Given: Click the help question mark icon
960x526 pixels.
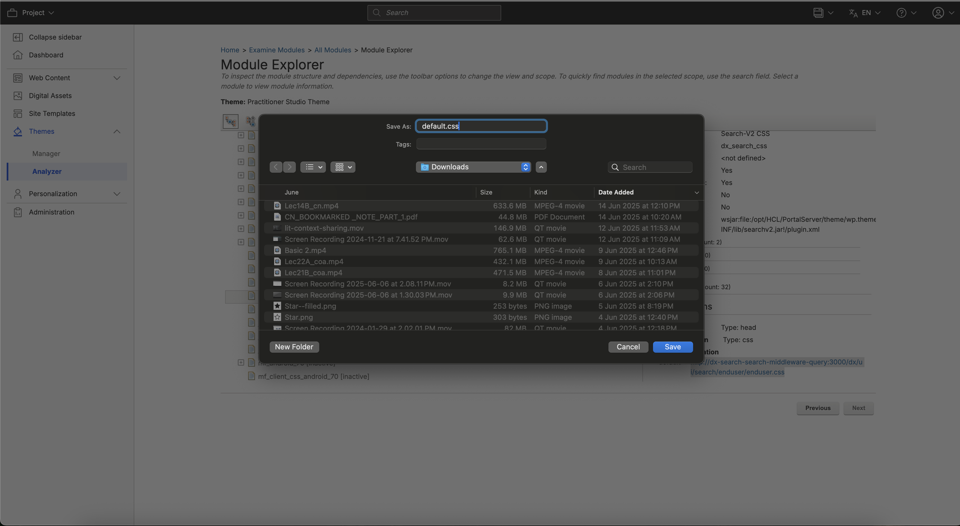Looking at the screenshot, I should tap(901, 13).
